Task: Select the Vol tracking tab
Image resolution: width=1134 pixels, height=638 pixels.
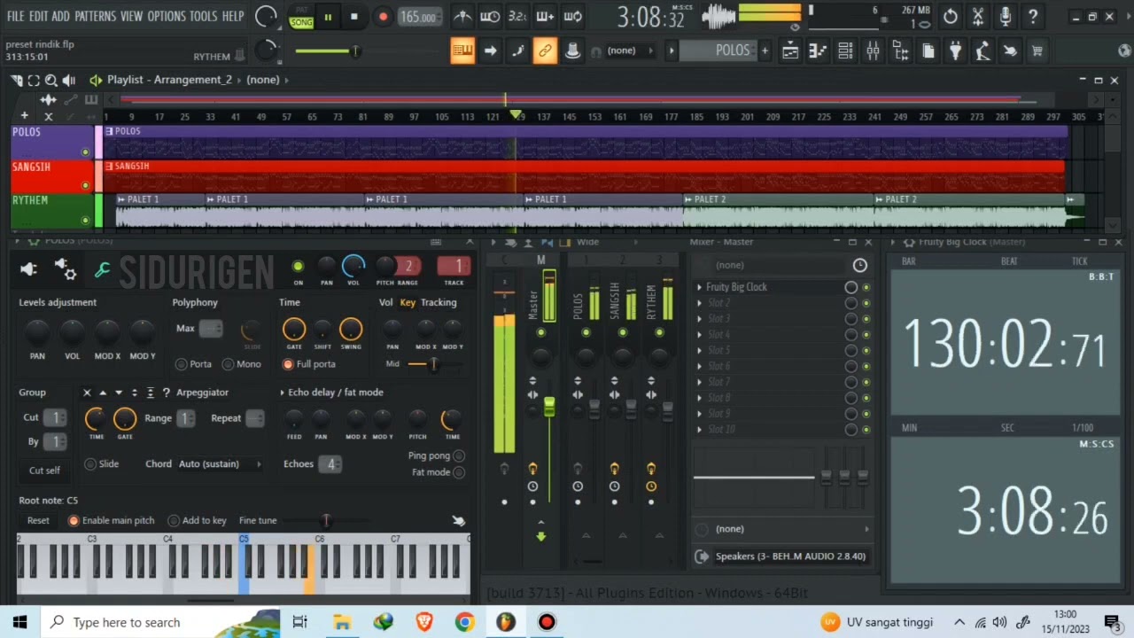Action: pyautogui.click(x=386, y=303)
